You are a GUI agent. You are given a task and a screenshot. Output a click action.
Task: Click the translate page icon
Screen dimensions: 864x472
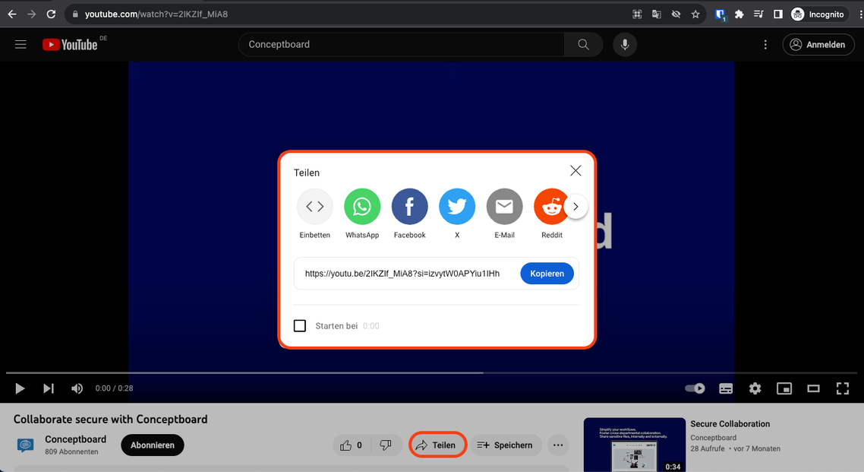pos(656,14)
